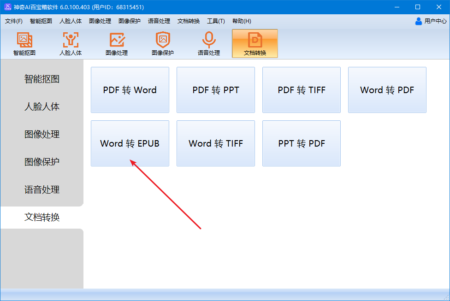Switch to 语音处理 sidebar tab
This screenshot has height=301, width=450.
[x=42, y=189]
